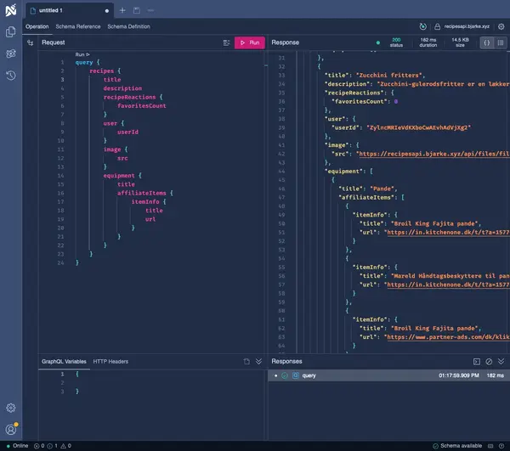Screen dimensions: 510x451
Task: Select the HTTP Headers tab
Action: click(110, 361)
